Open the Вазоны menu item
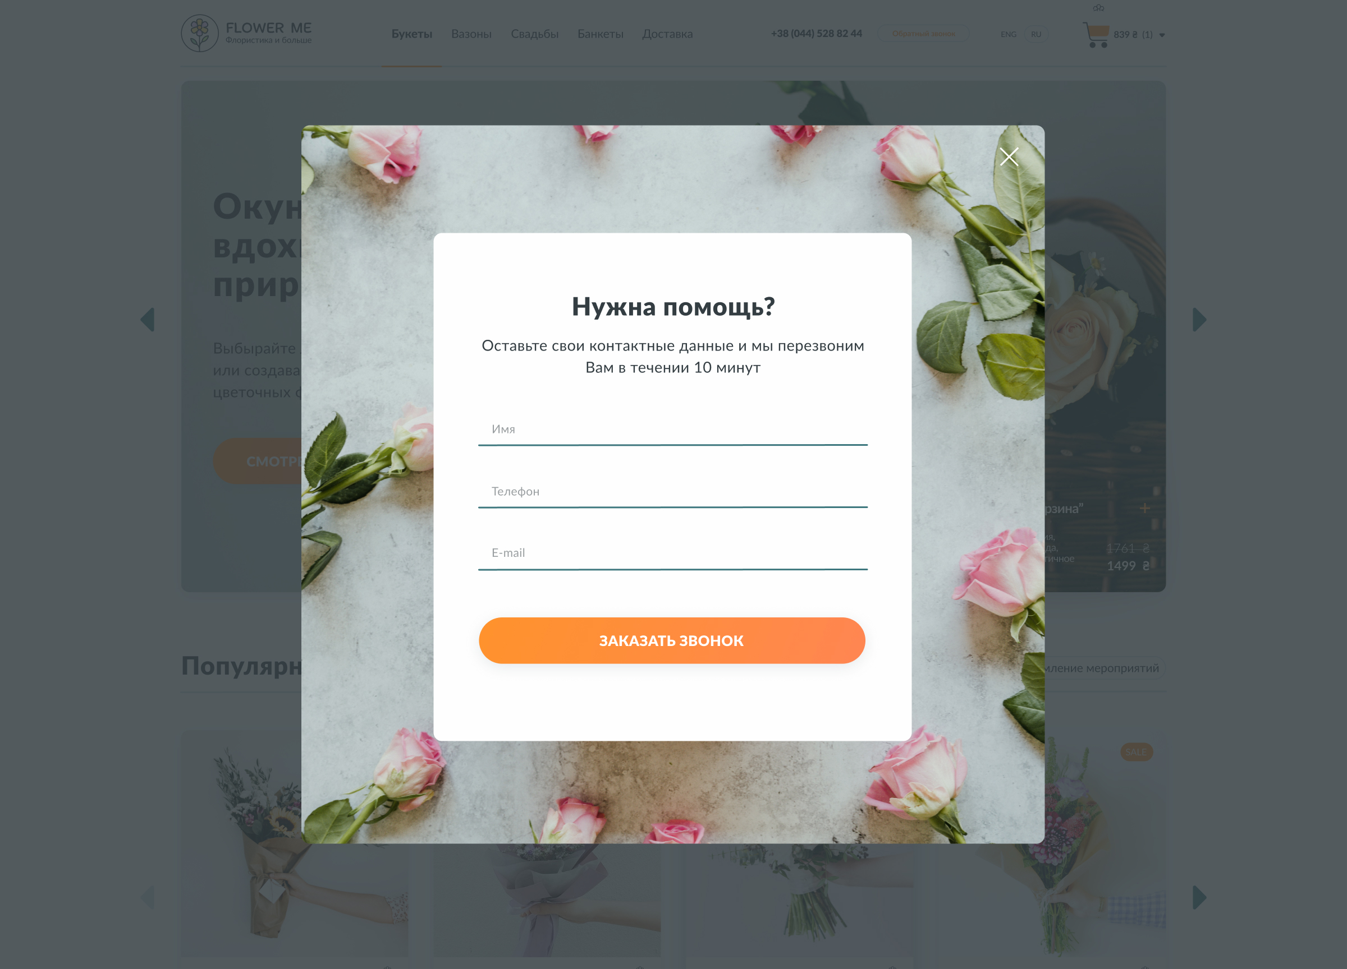 tap(471, 34)
